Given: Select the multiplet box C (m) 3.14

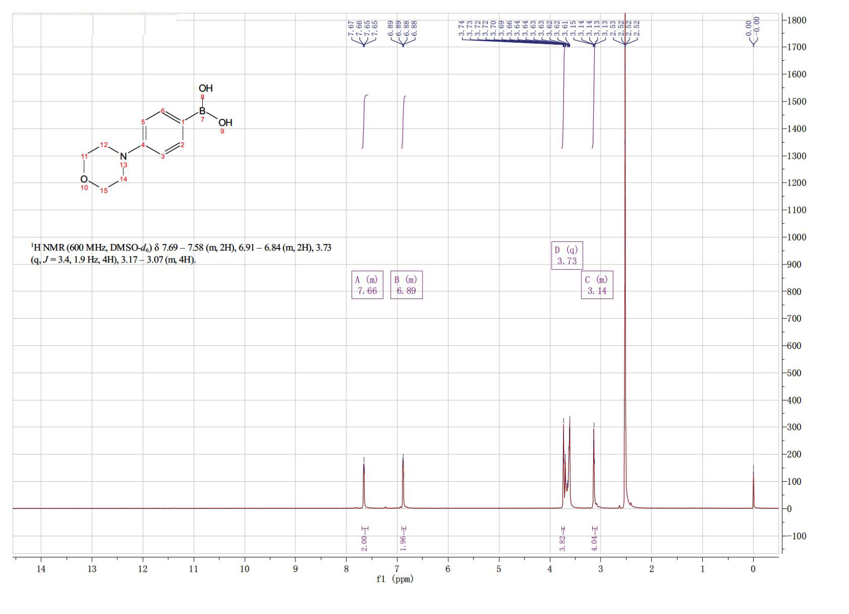Looking at the screenshot, I should (597, 285).
